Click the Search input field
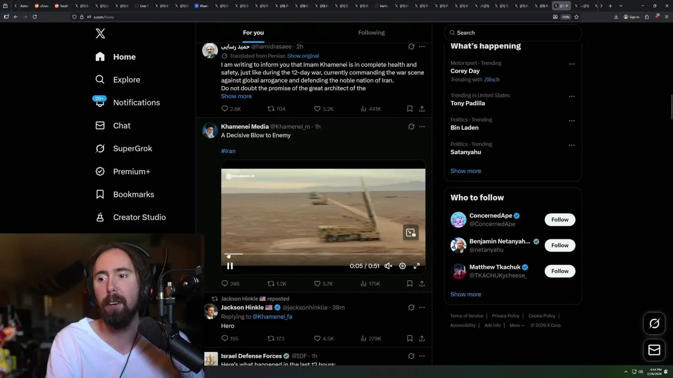The image size is (673, 378). click(513, 33)
